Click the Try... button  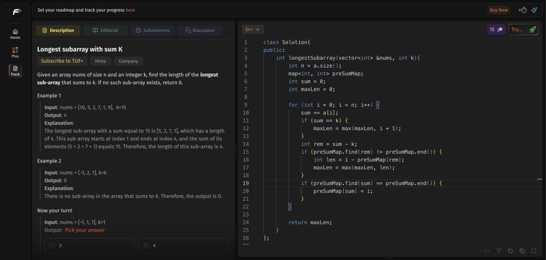coord(517,29)
